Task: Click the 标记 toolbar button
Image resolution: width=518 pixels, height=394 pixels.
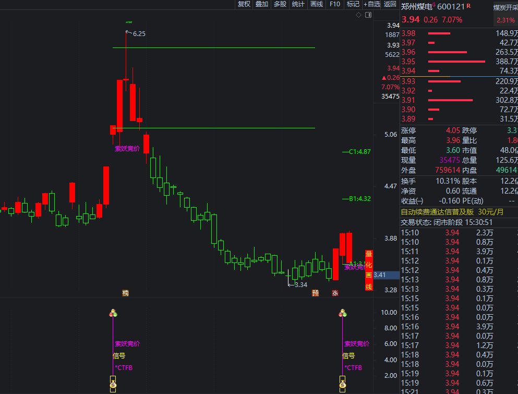Action: 353,4
